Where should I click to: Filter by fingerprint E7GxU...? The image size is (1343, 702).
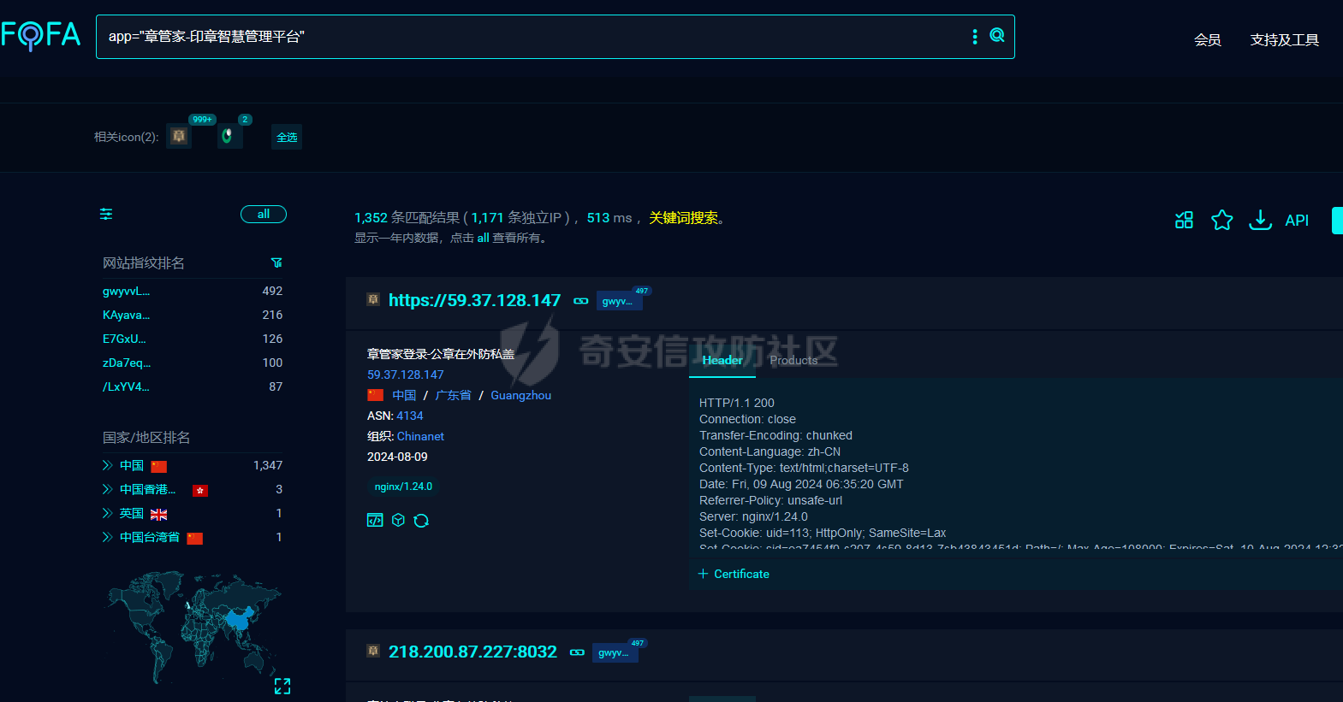point(124,339)
